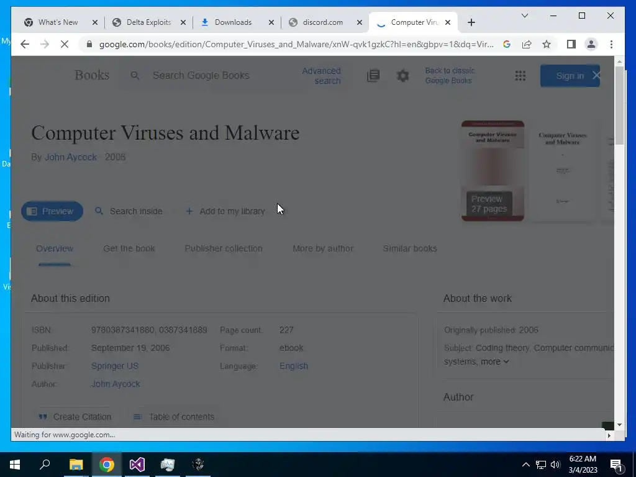The image size is (636, 477).
Task: Go back to classic Google Books
Action: [x=450, y=75]
